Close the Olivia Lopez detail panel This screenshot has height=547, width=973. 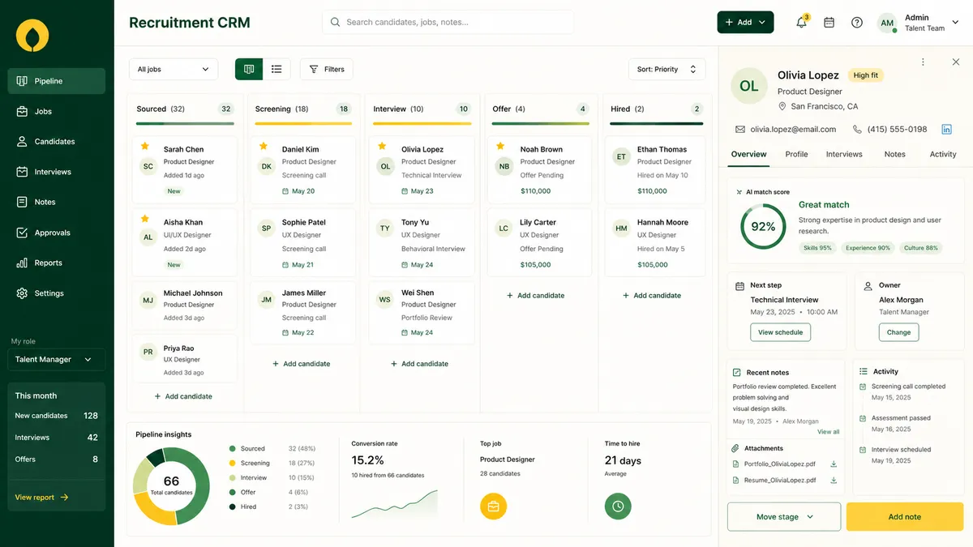(x=956, y=62)
